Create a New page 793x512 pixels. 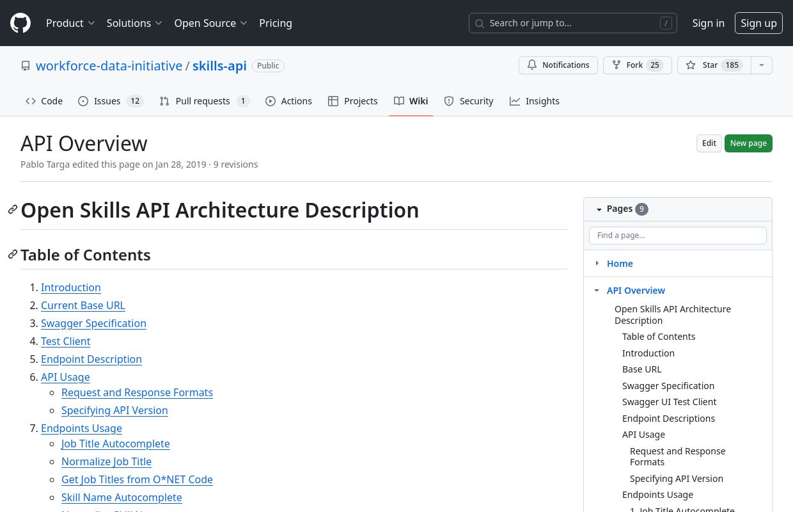click(x=748, y=143)
